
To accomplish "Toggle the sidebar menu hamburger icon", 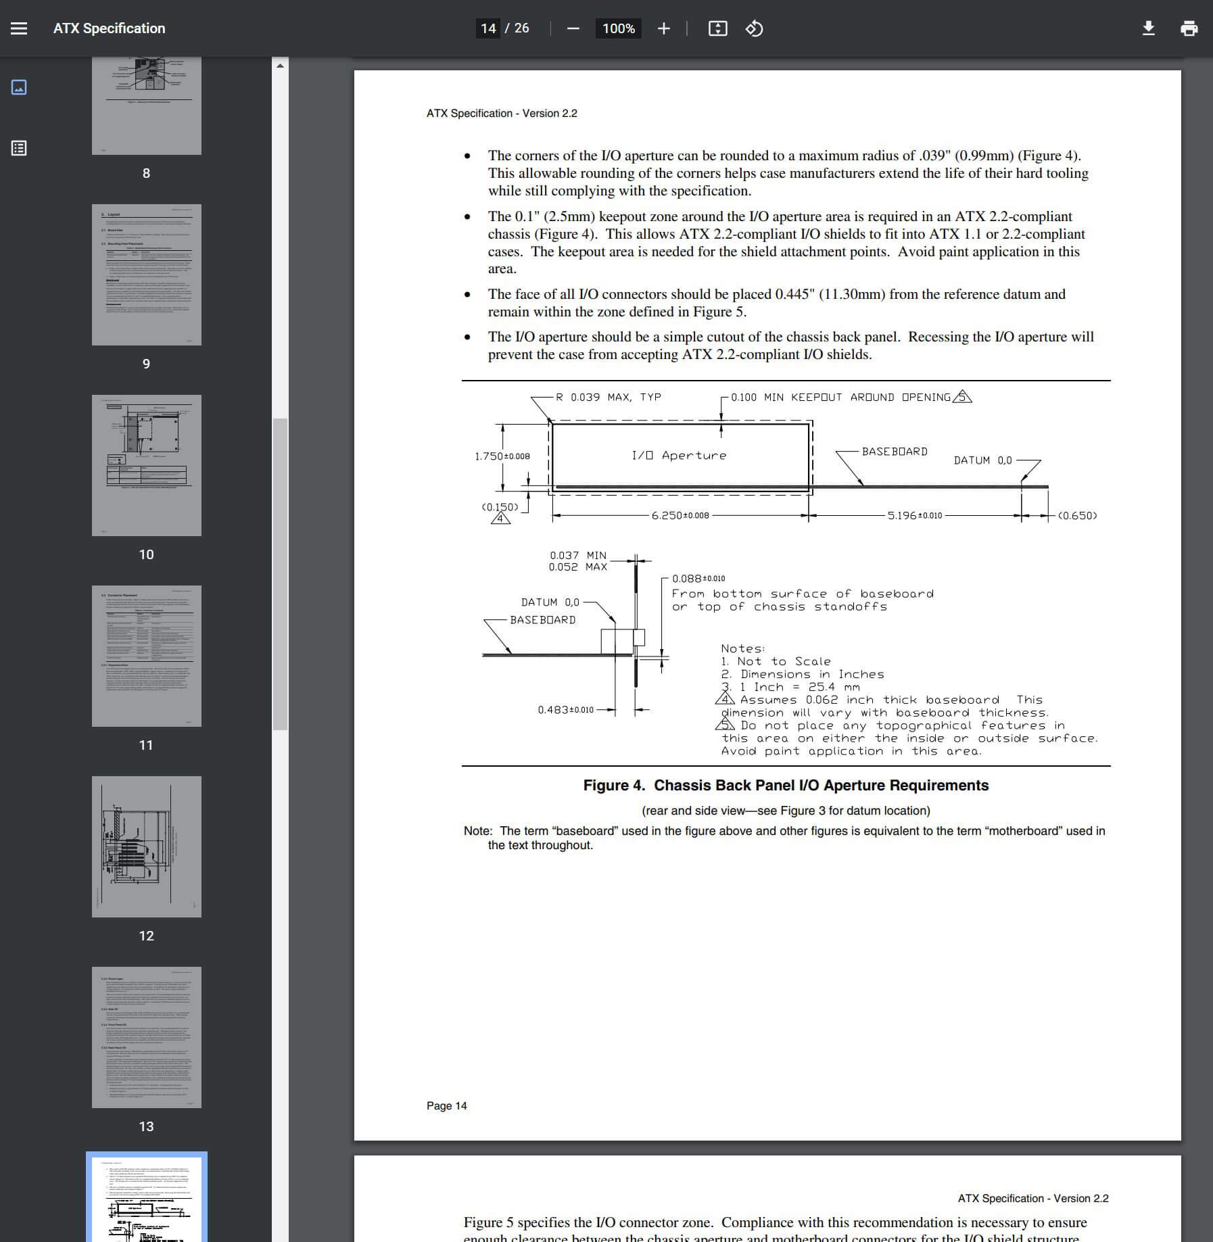I will point(19,28).
